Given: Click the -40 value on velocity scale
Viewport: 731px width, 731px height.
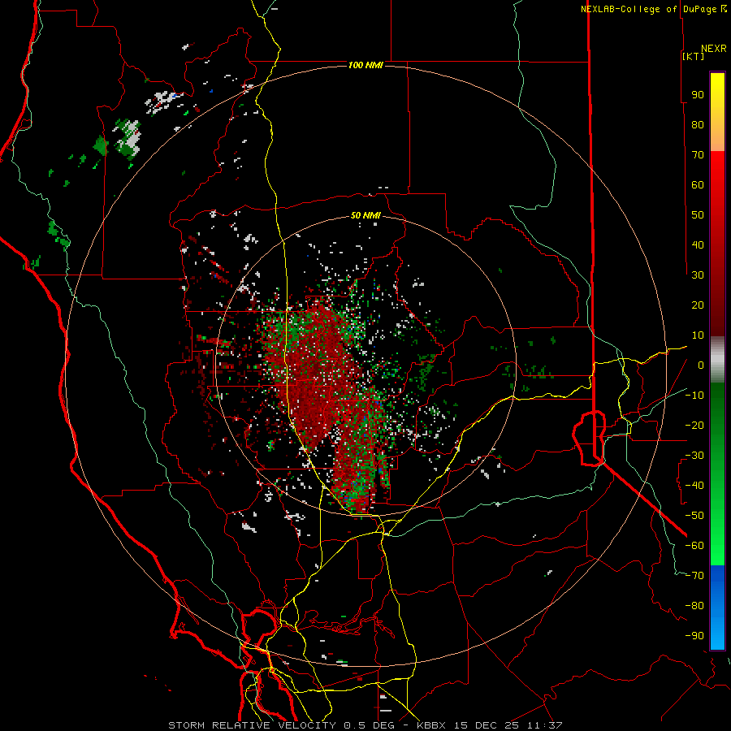Looking at the screenshot, I should [694, 486].
